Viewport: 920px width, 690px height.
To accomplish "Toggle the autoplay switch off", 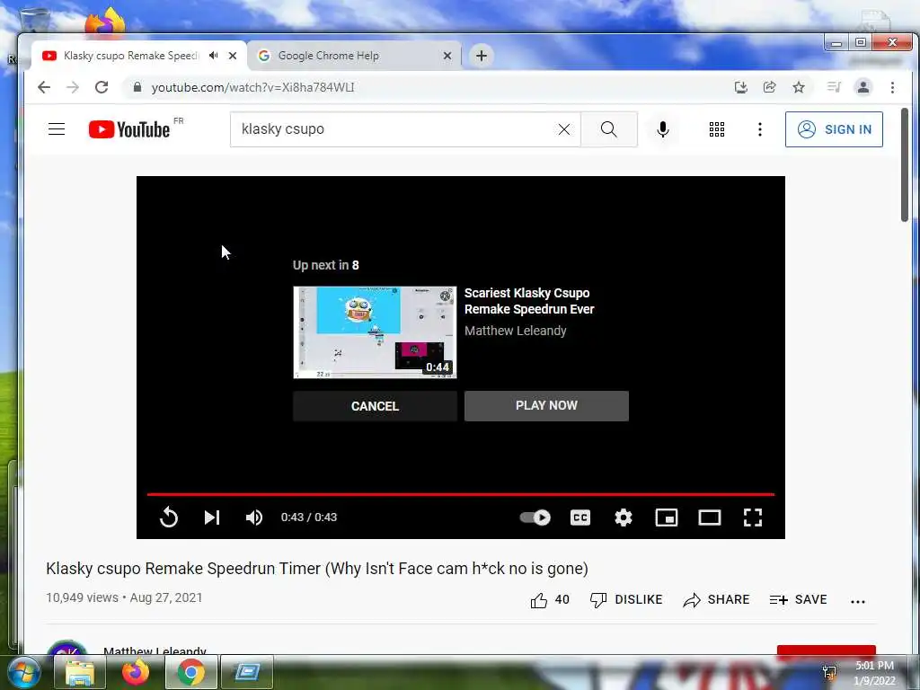I will (535, 517).
